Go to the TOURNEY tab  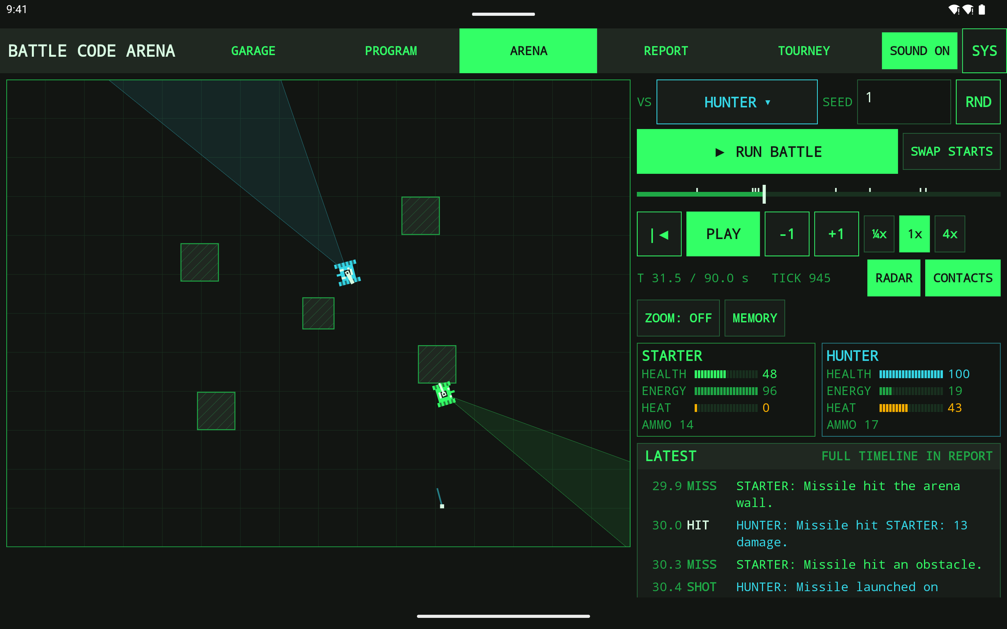pyautogui.click(x=804, y=51)
